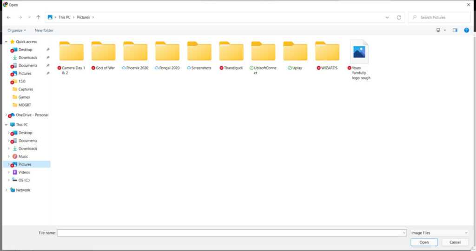Select the Screenshots folder icon

199,51
